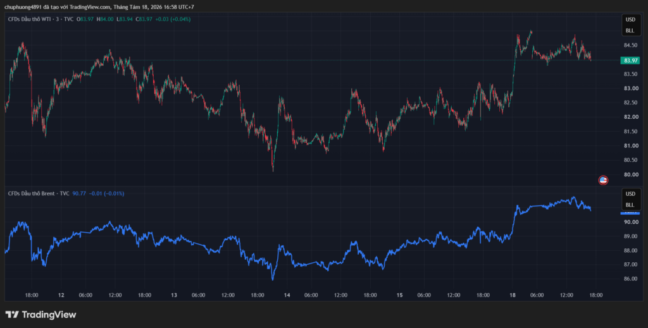This screenshot has width=648, height=328.
Task: Click the 80.50 price axis label
Action: click(630, 160)
